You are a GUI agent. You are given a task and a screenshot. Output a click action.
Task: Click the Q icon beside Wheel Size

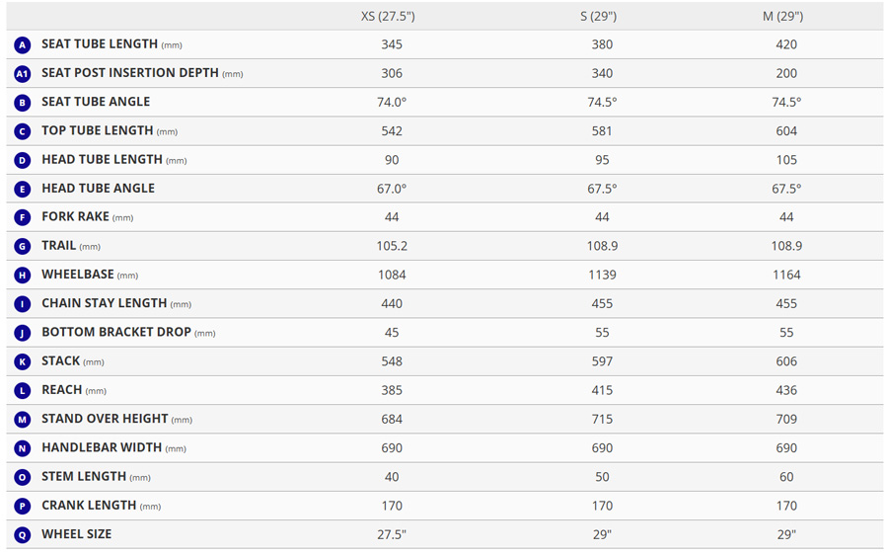(23, 535)
